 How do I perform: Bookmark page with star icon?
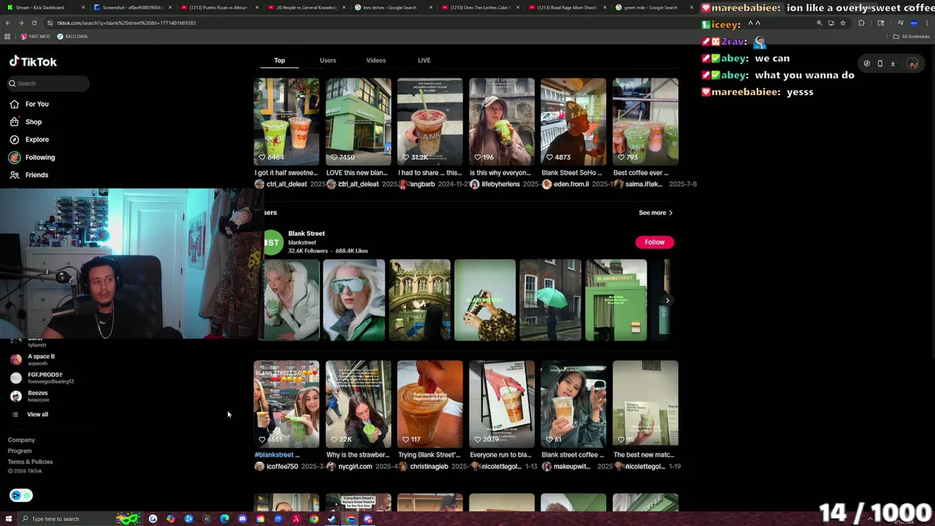(843, 23)
